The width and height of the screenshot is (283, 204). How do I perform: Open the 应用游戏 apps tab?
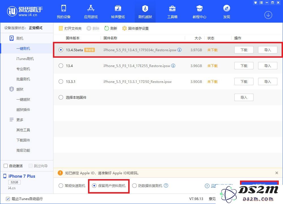[91, 12]
